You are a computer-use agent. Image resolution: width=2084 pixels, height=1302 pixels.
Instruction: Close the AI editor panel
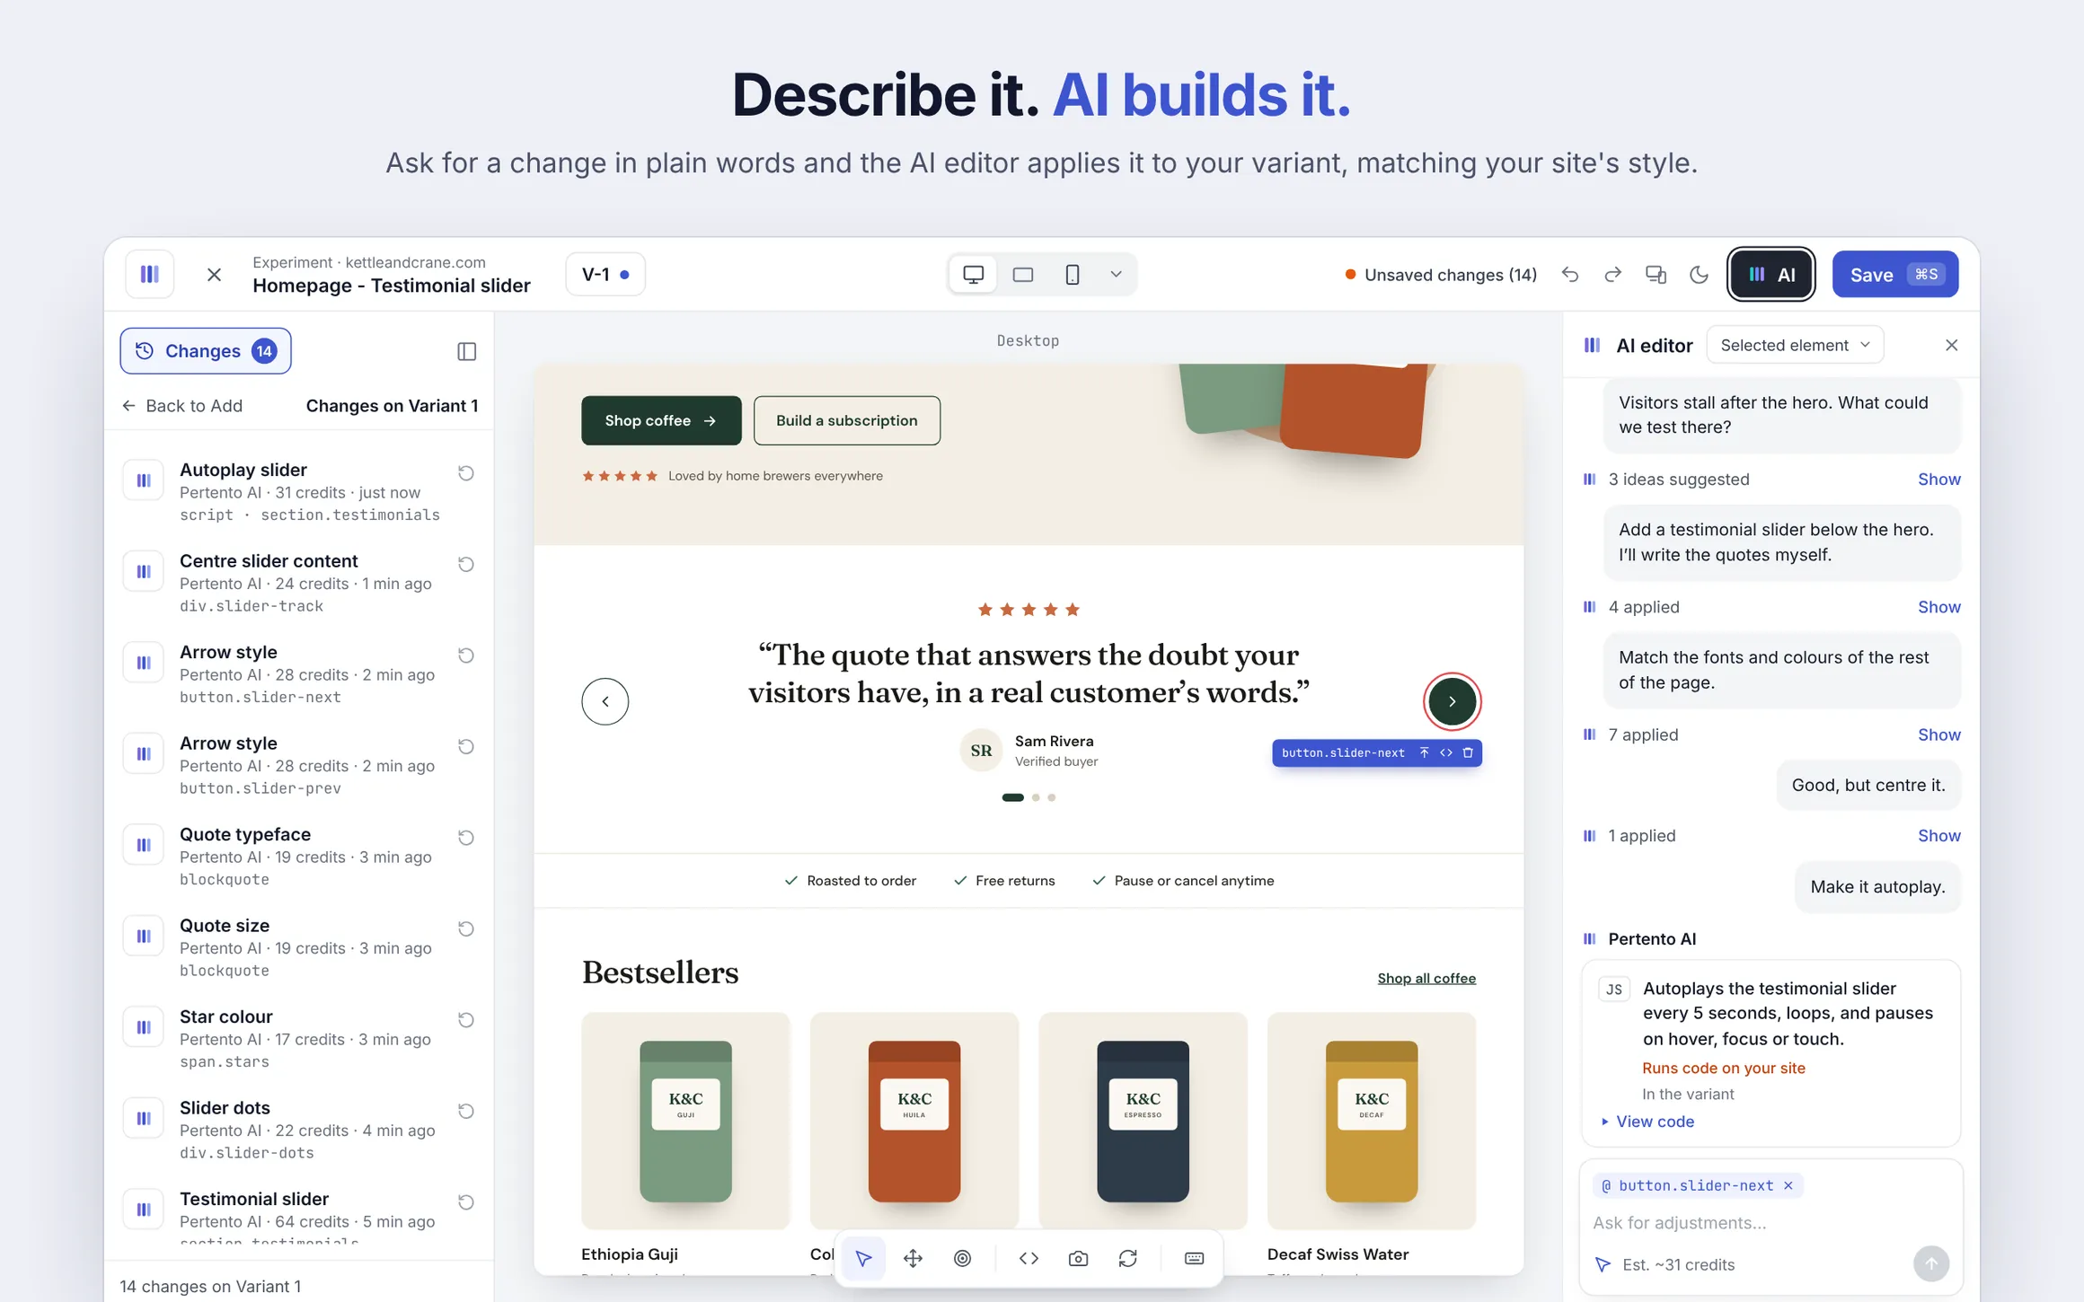coord(1951,346)
